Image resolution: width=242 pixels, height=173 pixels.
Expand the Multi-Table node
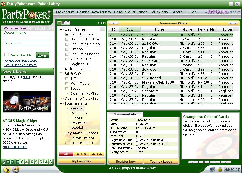pos(67,84)
